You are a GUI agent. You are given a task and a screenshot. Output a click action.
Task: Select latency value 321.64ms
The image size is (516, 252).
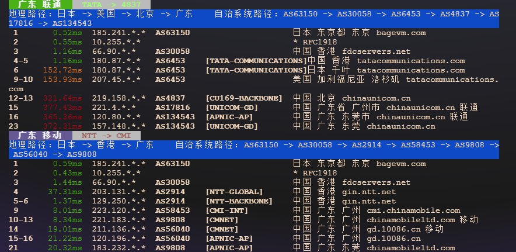[x=62, y=98]
